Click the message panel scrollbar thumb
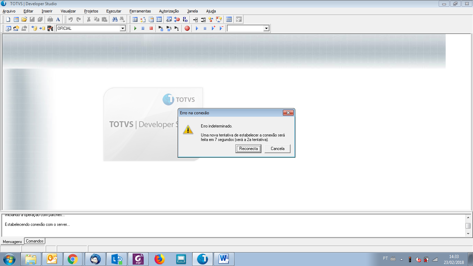This screenshot has width=473, height=266. pos(468,226)
